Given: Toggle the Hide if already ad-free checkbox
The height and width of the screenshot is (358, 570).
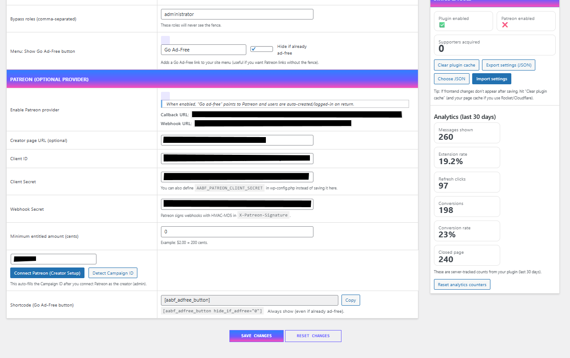Looking at the screenshot, I should coord(261,49).
